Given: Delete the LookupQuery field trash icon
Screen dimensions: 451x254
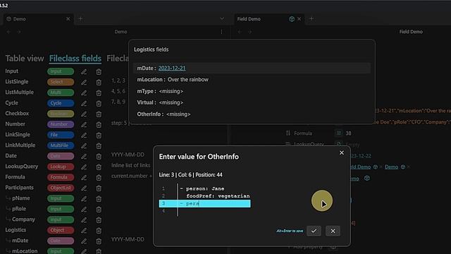Looking at the screenshot, I should click(x=99, y=167).
